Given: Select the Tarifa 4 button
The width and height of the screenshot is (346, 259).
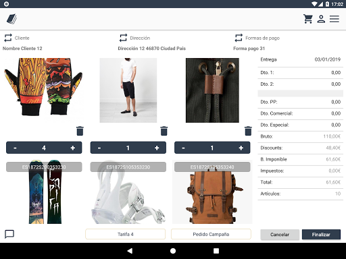Looking at the screenshot, I should [126, 234].
